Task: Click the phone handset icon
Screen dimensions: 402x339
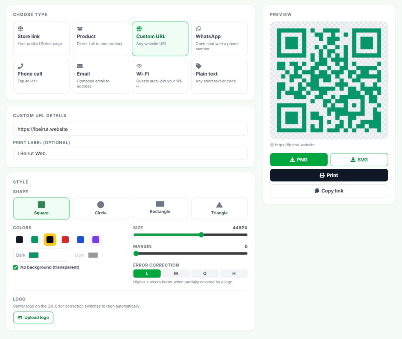Action: pyautogui.click(x=20, y=66)
